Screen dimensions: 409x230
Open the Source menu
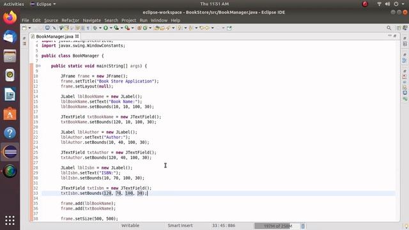pyautogui.click(x=51, y=20)
